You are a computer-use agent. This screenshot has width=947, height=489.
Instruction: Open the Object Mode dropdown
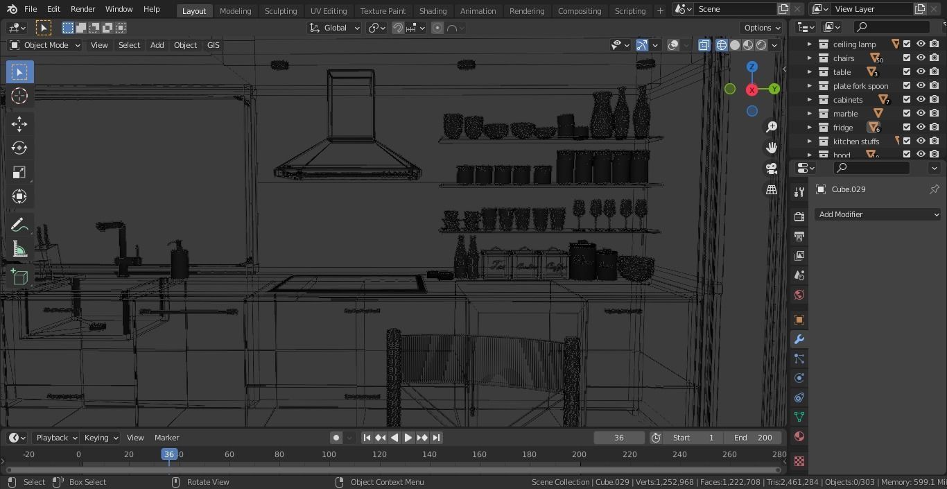click(x=45, y=45)
